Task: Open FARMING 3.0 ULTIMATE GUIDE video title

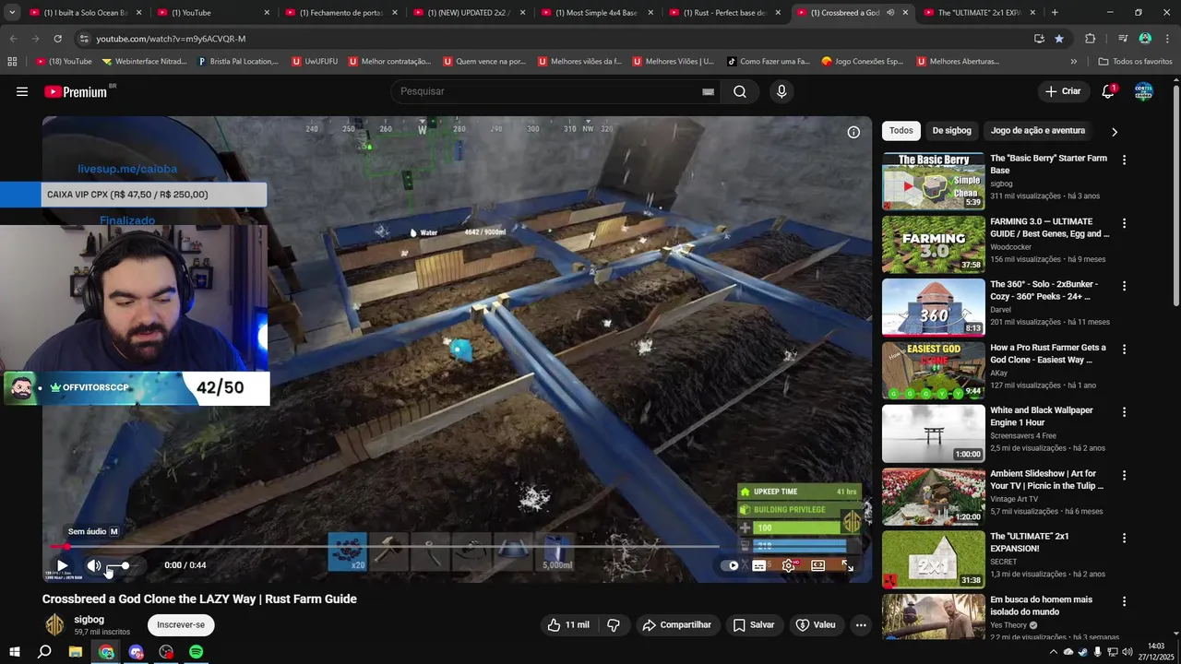Action: 1049,228
